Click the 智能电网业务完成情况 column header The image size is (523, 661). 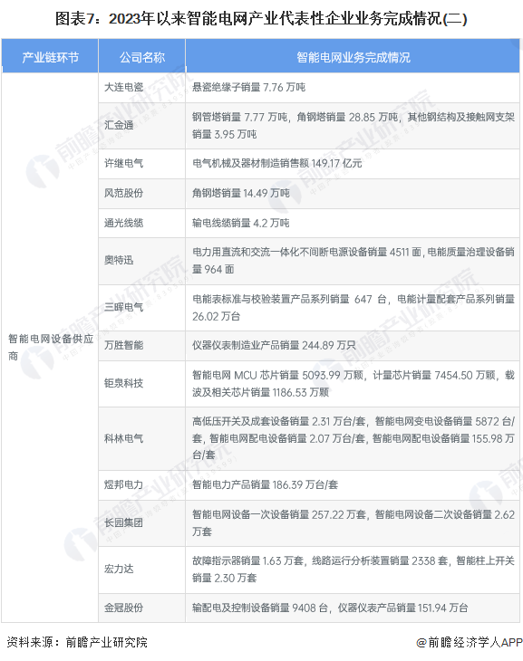353,56
